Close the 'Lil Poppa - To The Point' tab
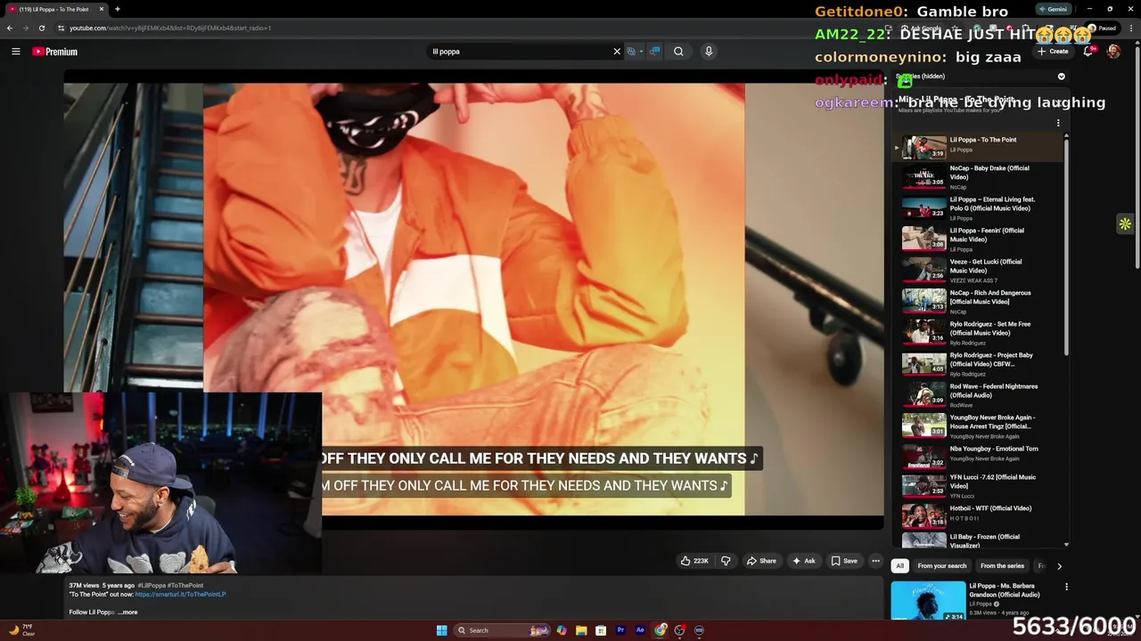 (x=101, y=9)
